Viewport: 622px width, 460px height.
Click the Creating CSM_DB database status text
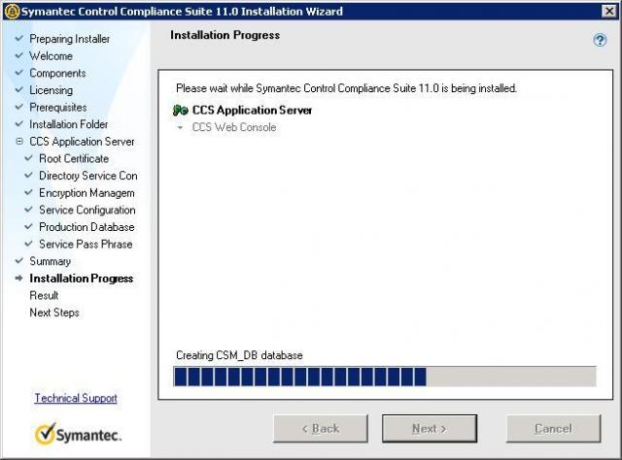click(x=239, y=355)
